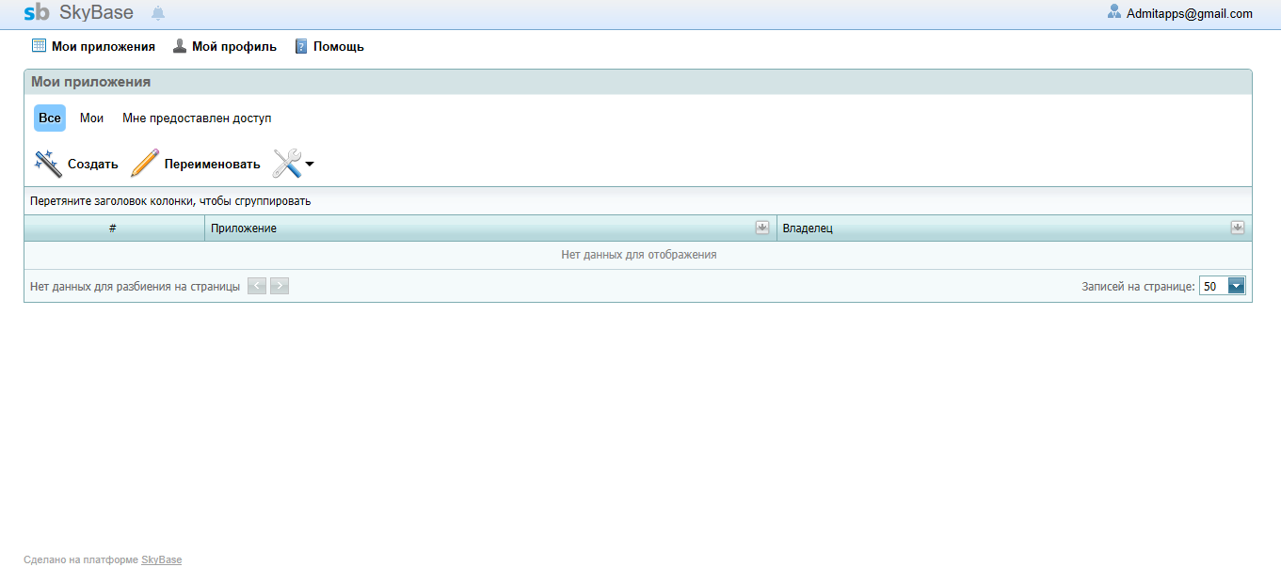Click the Мои приложения panel title
The width and height of the screenshot is (1281, 567).
coord(91,82)
